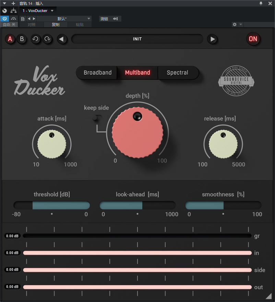275x302 pixels.
Task: Select preset slot A
Action: coord(10,39)
